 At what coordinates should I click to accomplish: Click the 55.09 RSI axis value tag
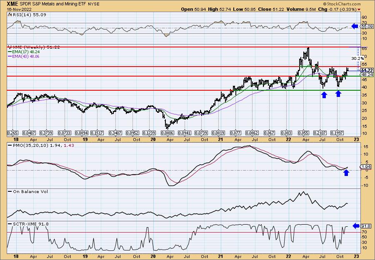tap(367, 26)
